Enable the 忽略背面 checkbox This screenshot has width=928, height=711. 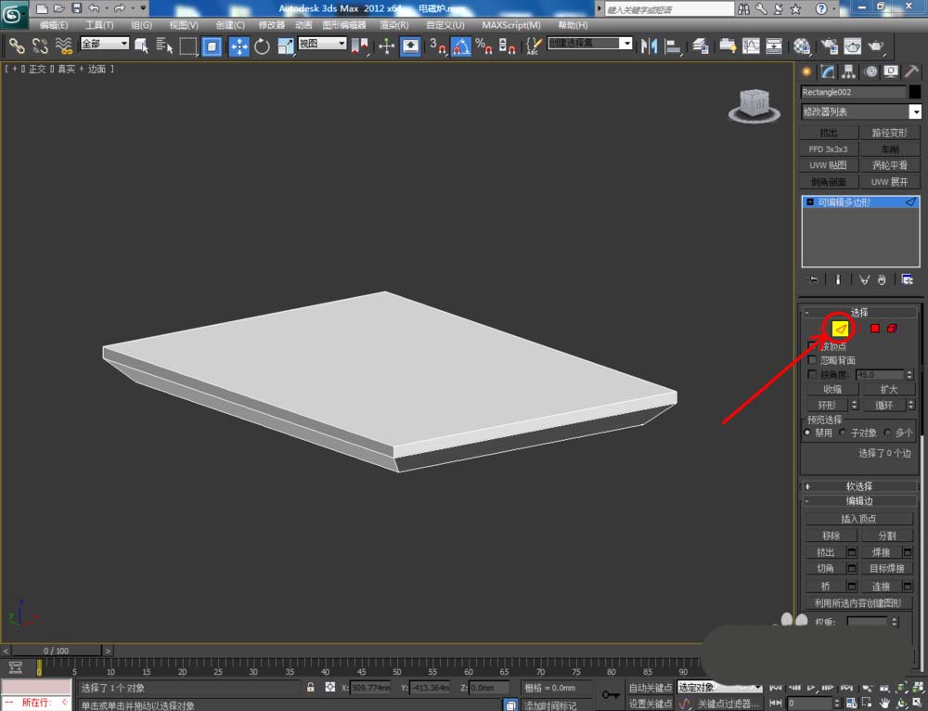pyautogui.click(x=812, y=360)
